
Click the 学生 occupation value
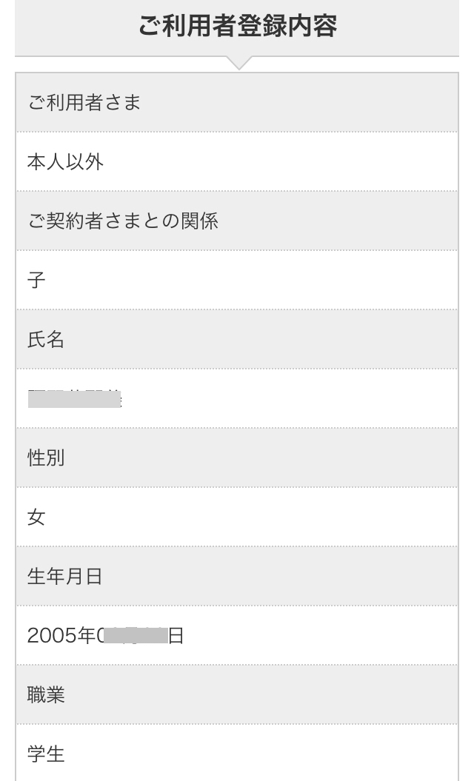click(x=46, y=754)
